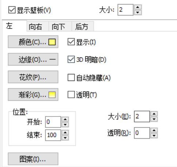Image resolution: width=177 pixels, height=167 pixels.
Task: Click the 边缘(O)... button
Action: point(33,59)
